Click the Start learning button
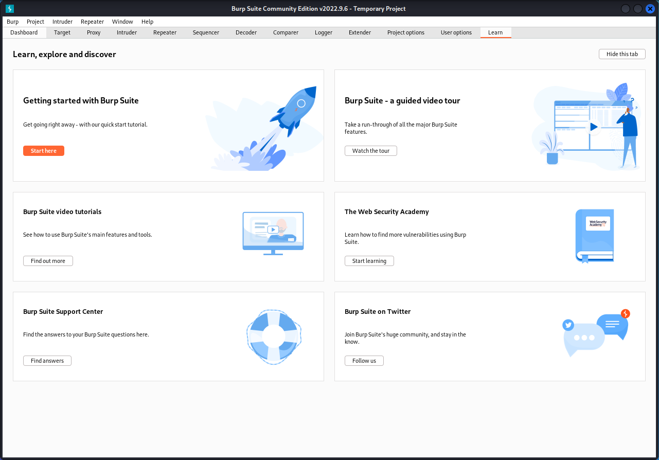The height and width of the screenshot is (460, 659). (x=369, y=261)
